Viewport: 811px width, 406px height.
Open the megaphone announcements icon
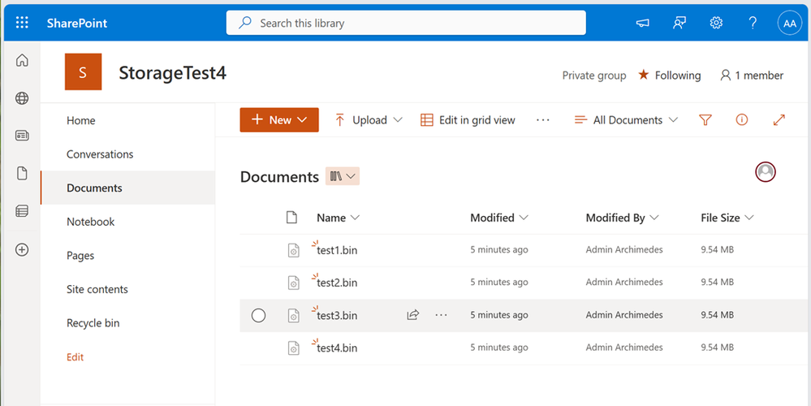(x=642, y=24)
